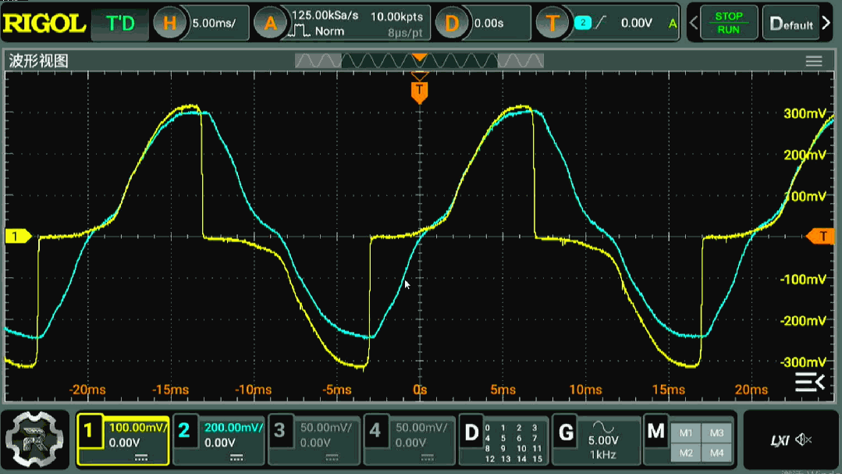Click the LXI status icon
The height and width of the screenshot is (474, 842).
pos(780,440)
